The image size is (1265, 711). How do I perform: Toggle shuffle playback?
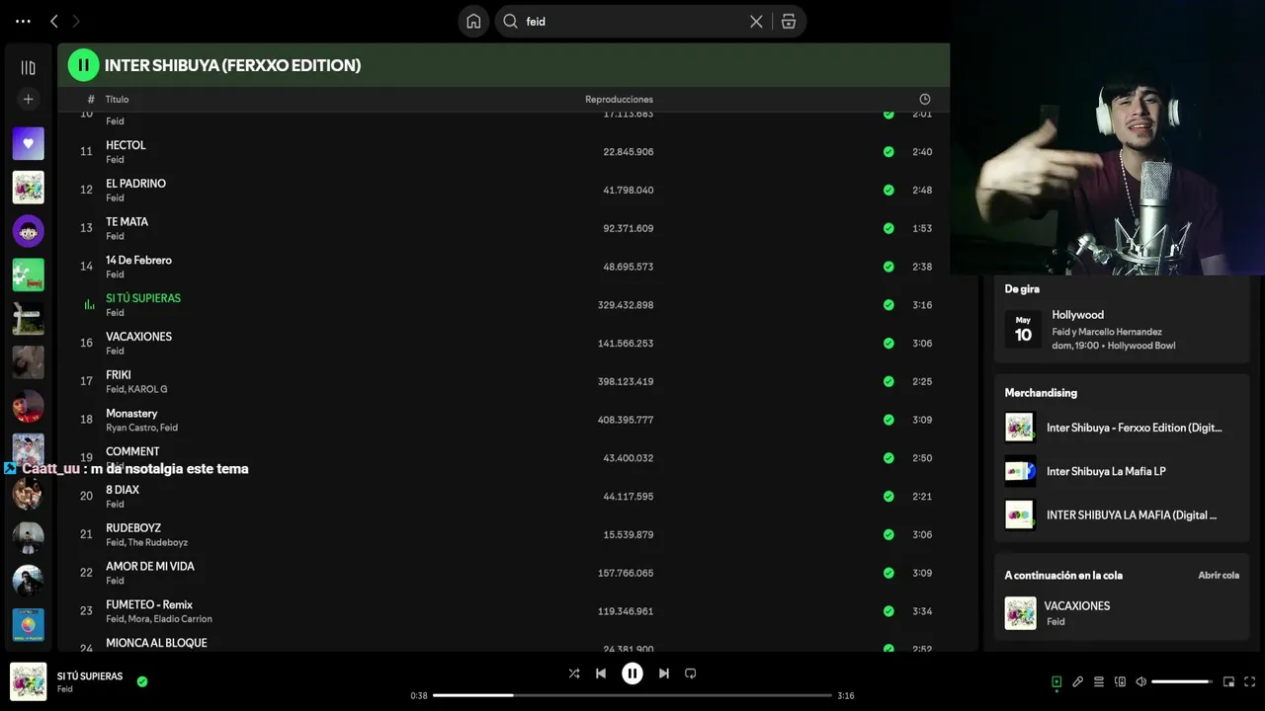tap(574, 673)
